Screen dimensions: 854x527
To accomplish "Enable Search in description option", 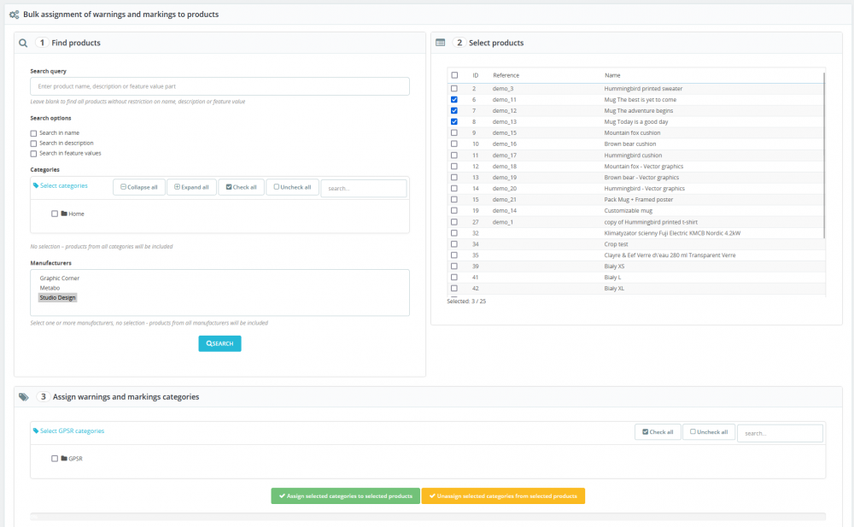I will click(x=34, y=143).
